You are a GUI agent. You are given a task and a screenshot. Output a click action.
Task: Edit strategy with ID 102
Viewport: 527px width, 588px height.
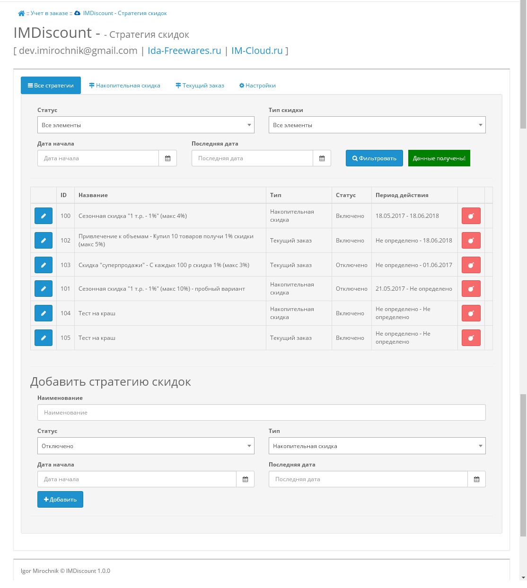coord(44,241)
